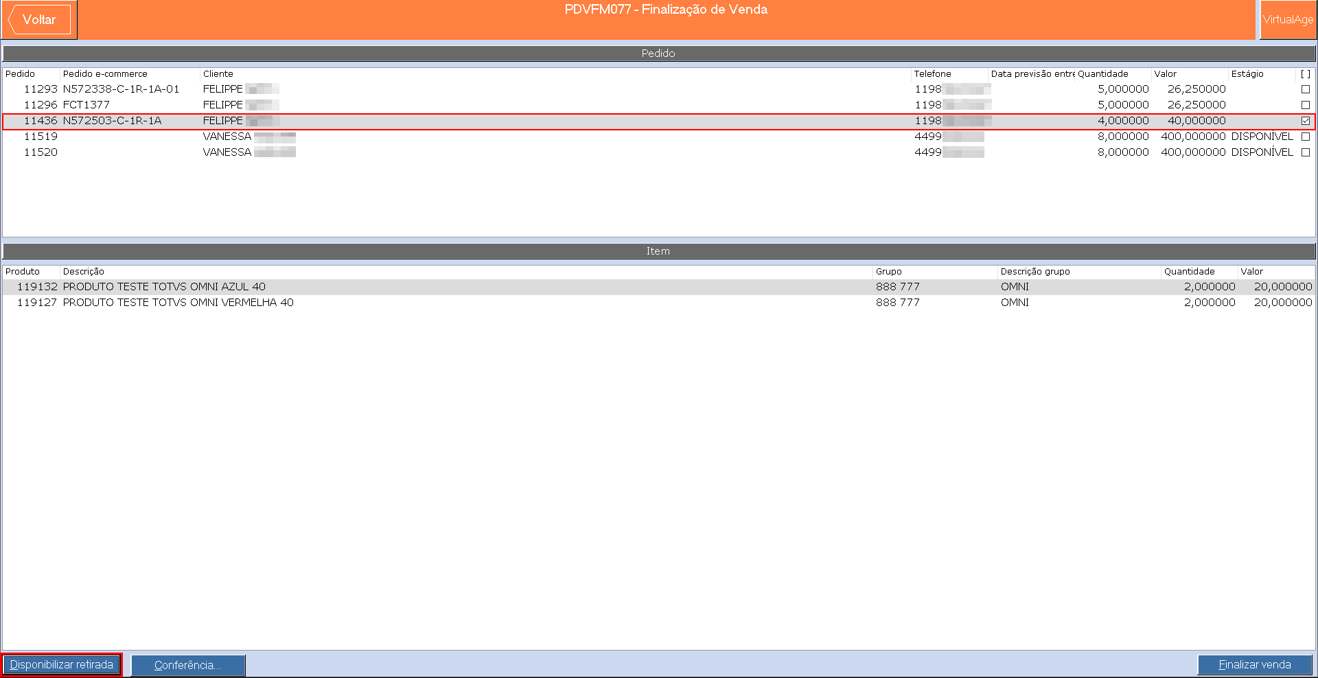Click DISPONÍVEL stage of pedido 11519
This screenshot has width=1318, height=678.
point(1262,137)
